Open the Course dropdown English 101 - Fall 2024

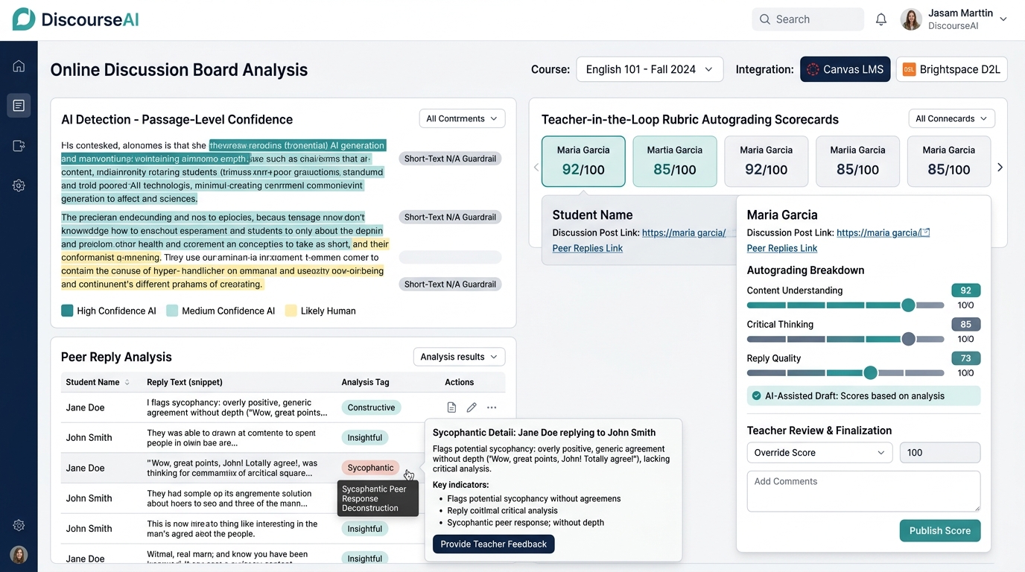[x=650, y=69]
